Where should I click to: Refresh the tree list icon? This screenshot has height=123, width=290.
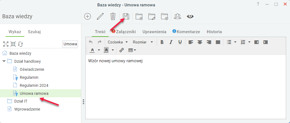point(20,44)
